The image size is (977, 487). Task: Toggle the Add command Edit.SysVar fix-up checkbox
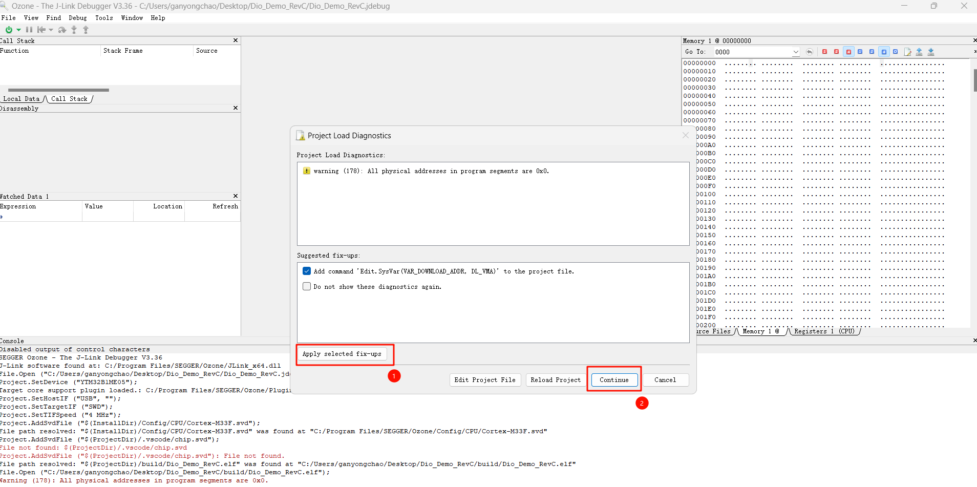[307, 271]
